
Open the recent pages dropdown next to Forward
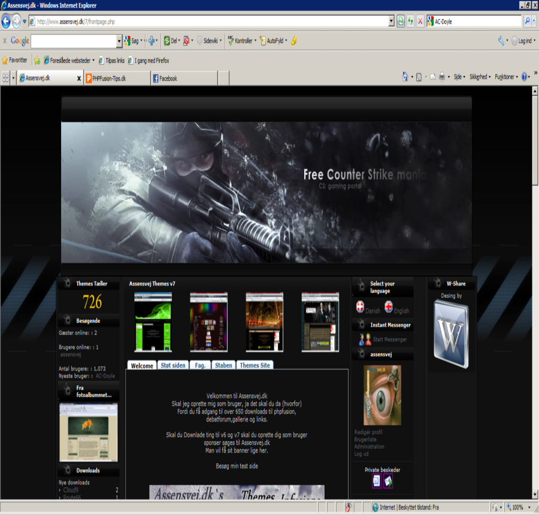(25, 22)
